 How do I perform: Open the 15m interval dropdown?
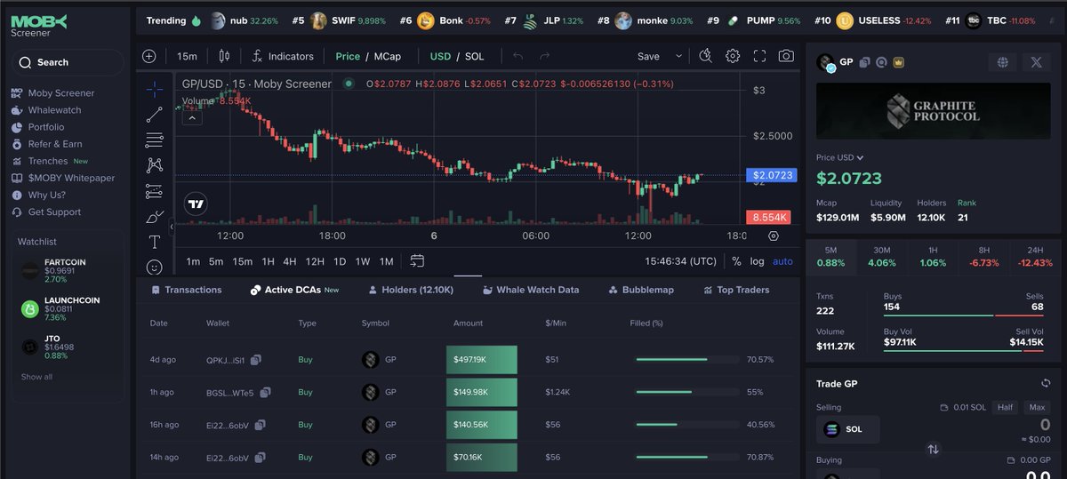(x=187, y=56)
